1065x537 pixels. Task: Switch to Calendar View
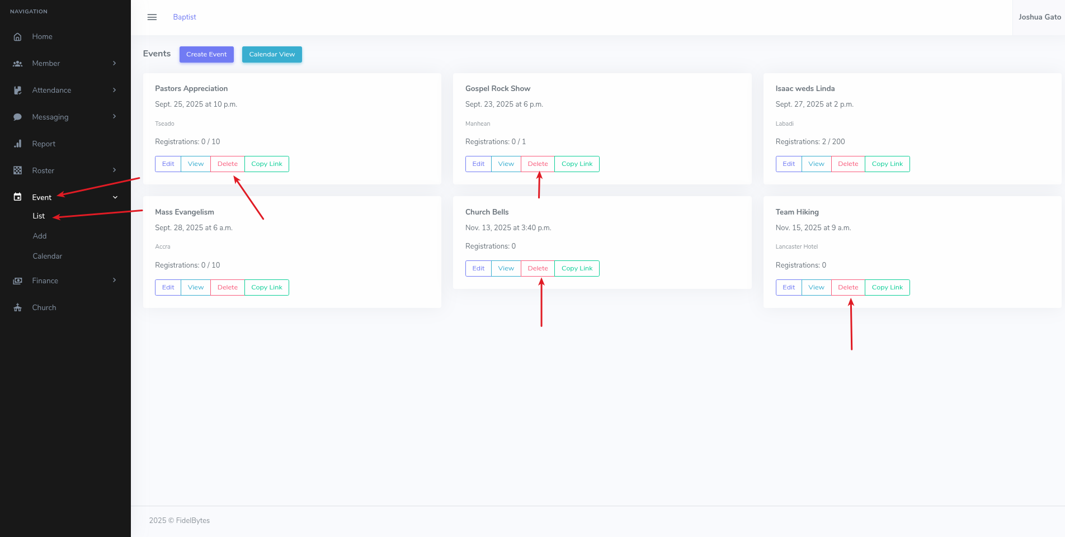(272, 54)
